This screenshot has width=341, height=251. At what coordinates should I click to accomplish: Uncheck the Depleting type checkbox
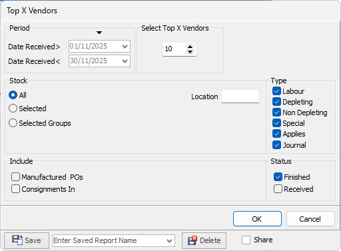276,102
